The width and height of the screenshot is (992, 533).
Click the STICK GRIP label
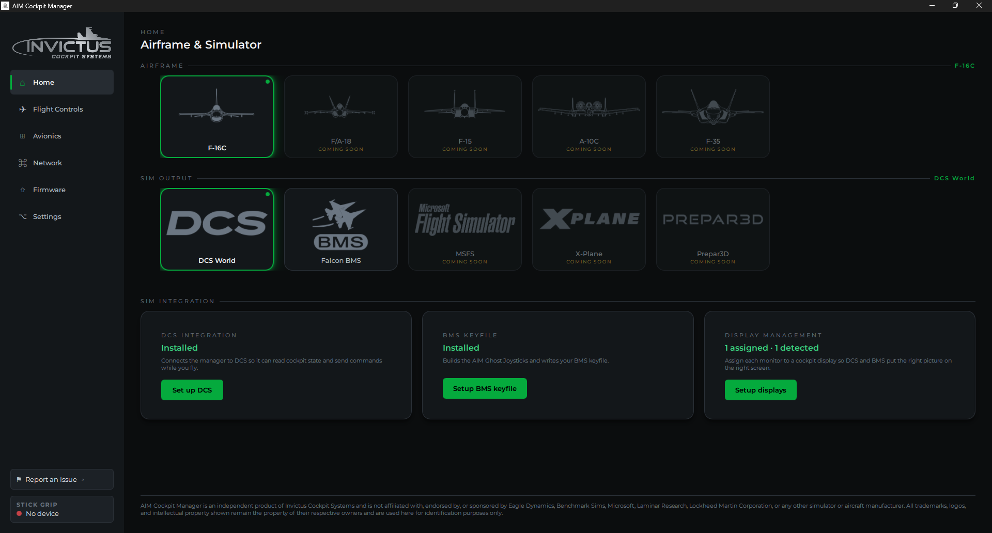[x=37, y=505]
